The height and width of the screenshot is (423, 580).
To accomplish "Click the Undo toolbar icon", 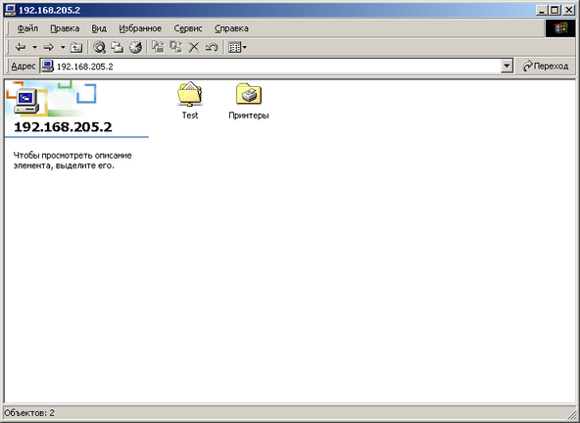I will [x=212, y=47].
